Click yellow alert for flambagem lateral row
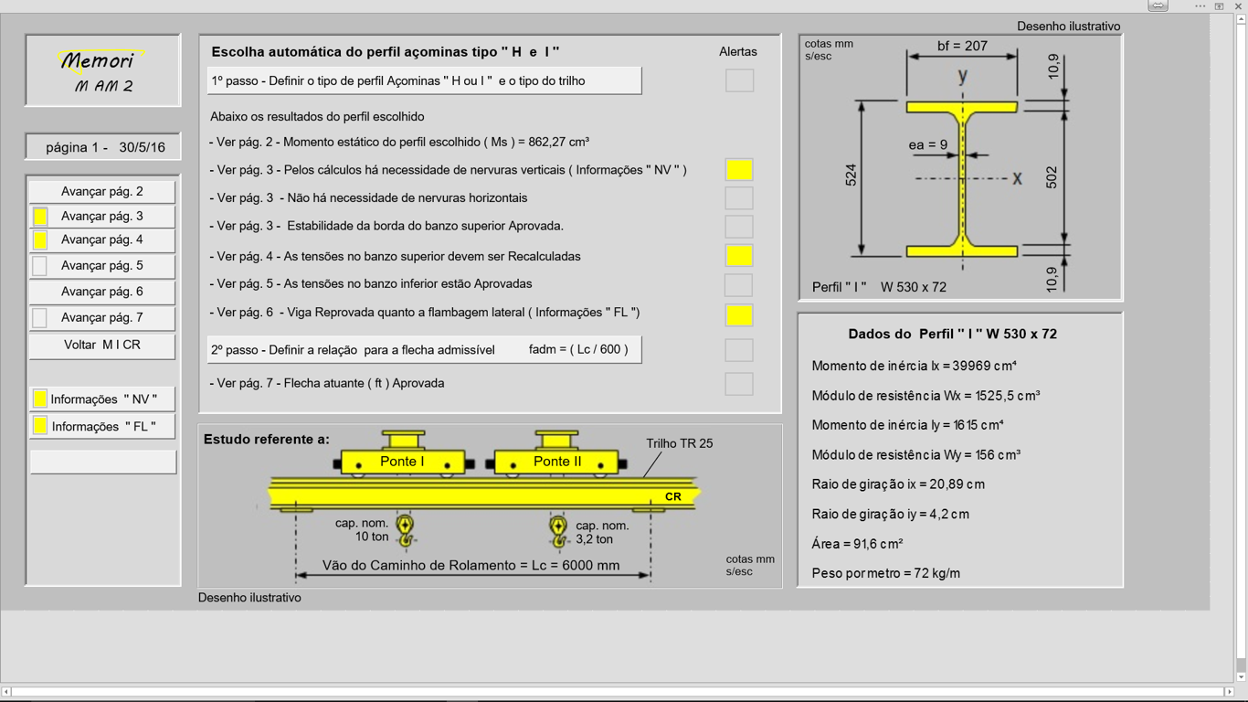1248x702 pixels. click(739, 314)
